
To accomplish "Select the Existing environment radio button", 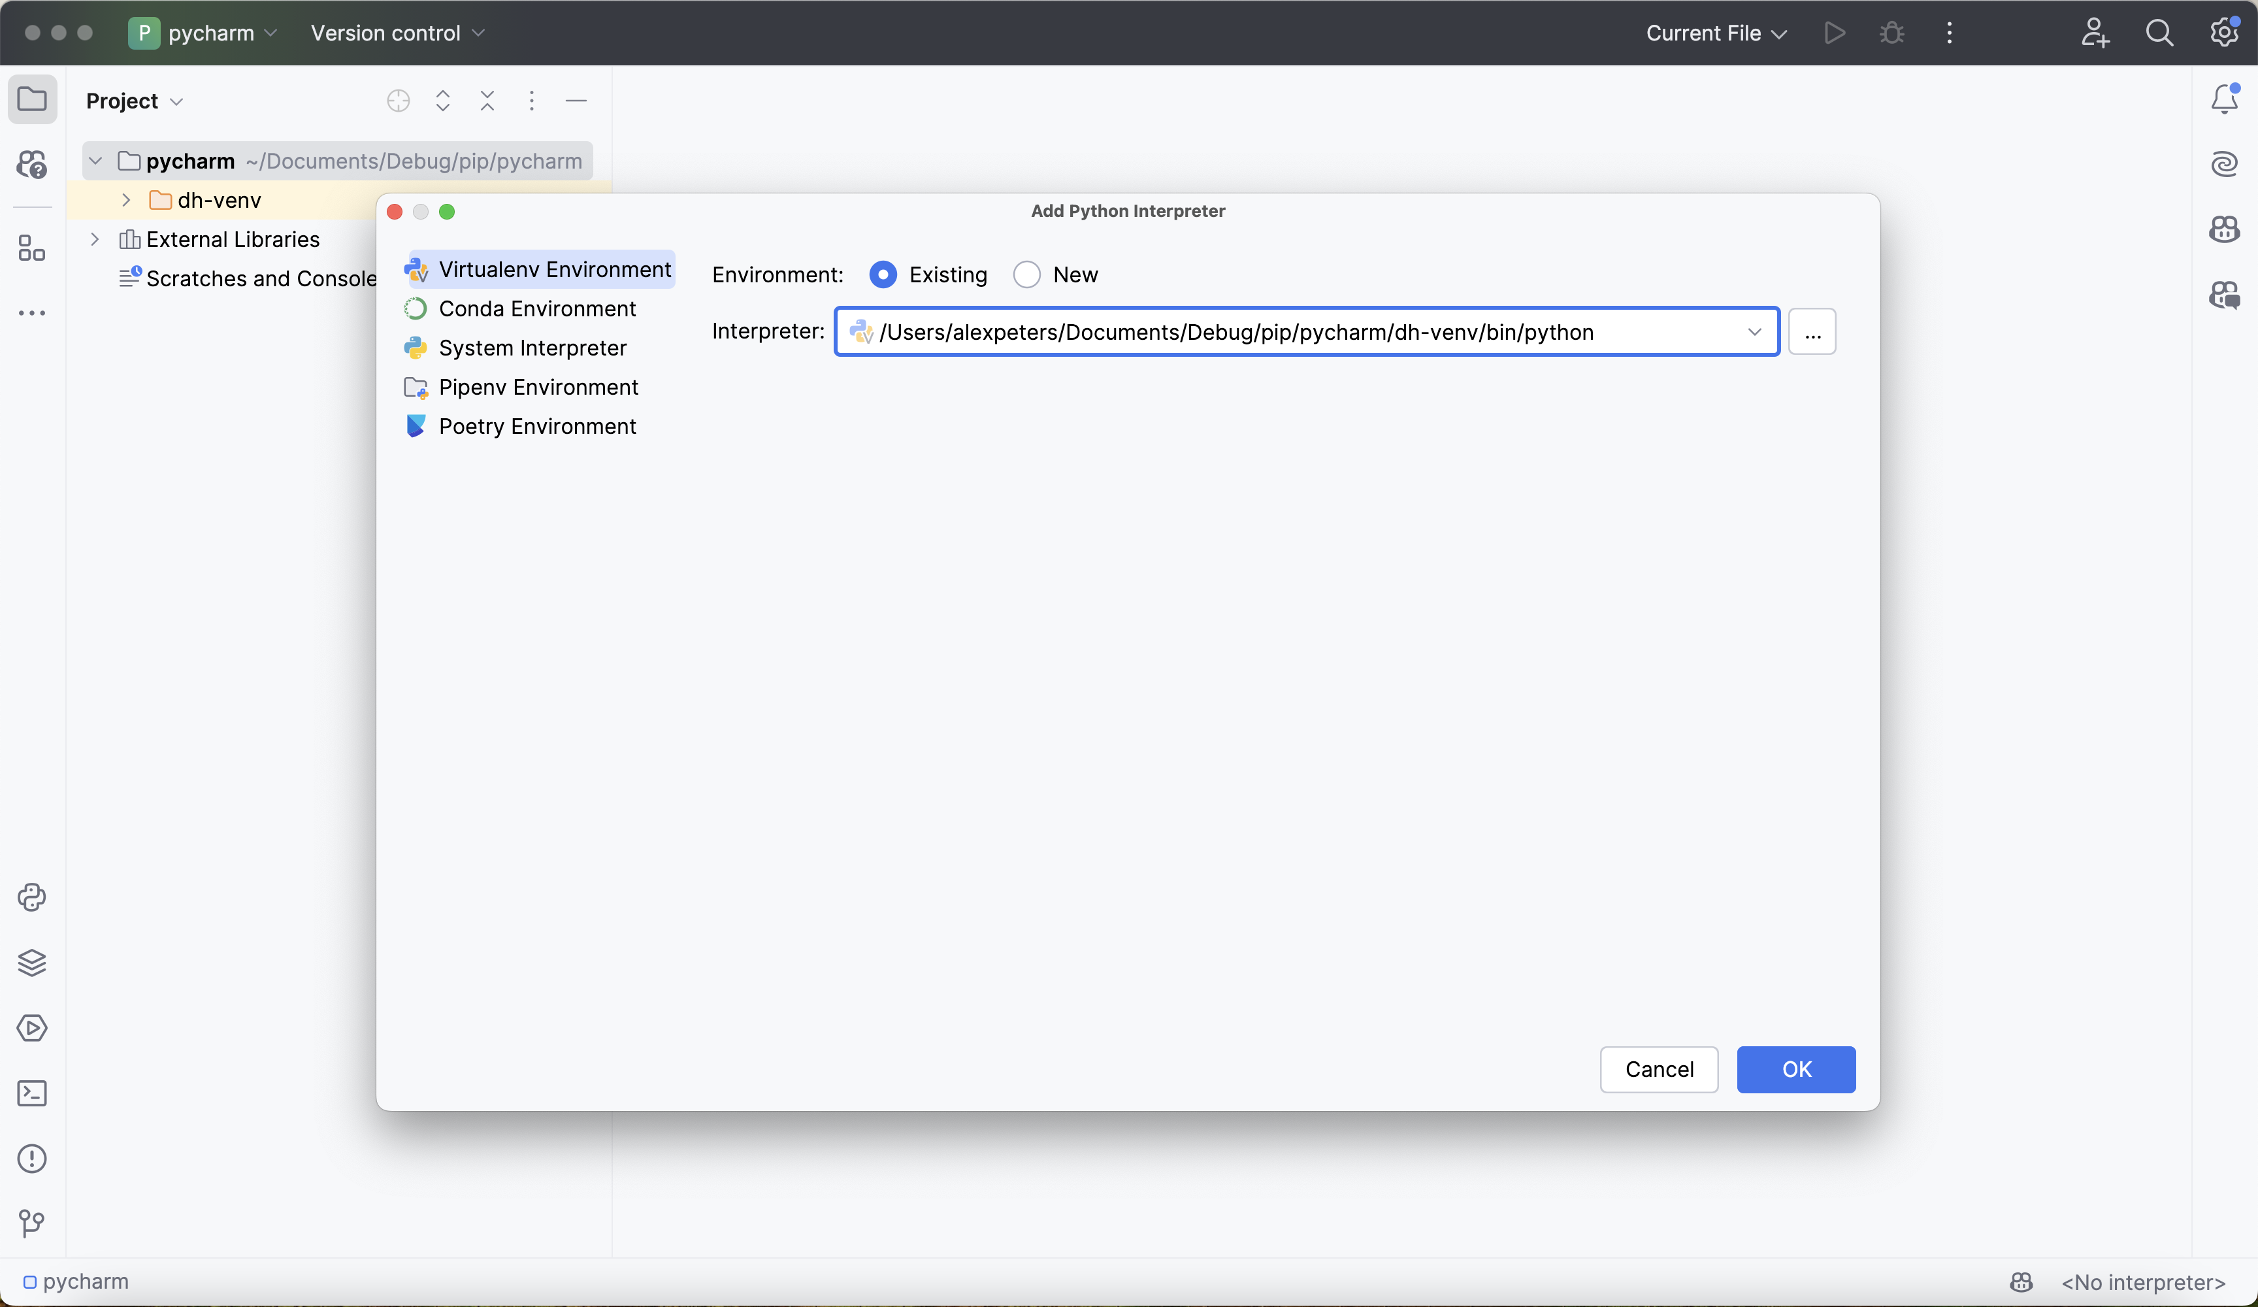I will point(883,274).
